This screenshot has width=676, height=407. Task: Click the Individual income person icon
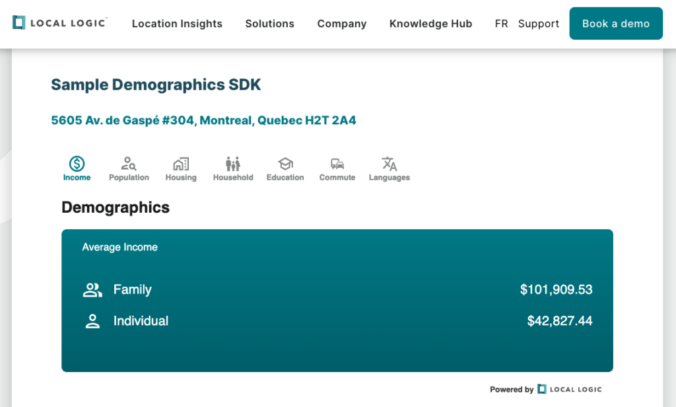(x=92, y=321)
